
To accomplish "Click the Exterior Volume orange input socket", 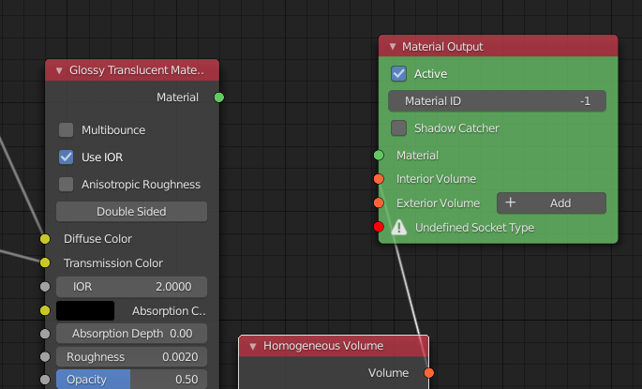I will [379, 202].
